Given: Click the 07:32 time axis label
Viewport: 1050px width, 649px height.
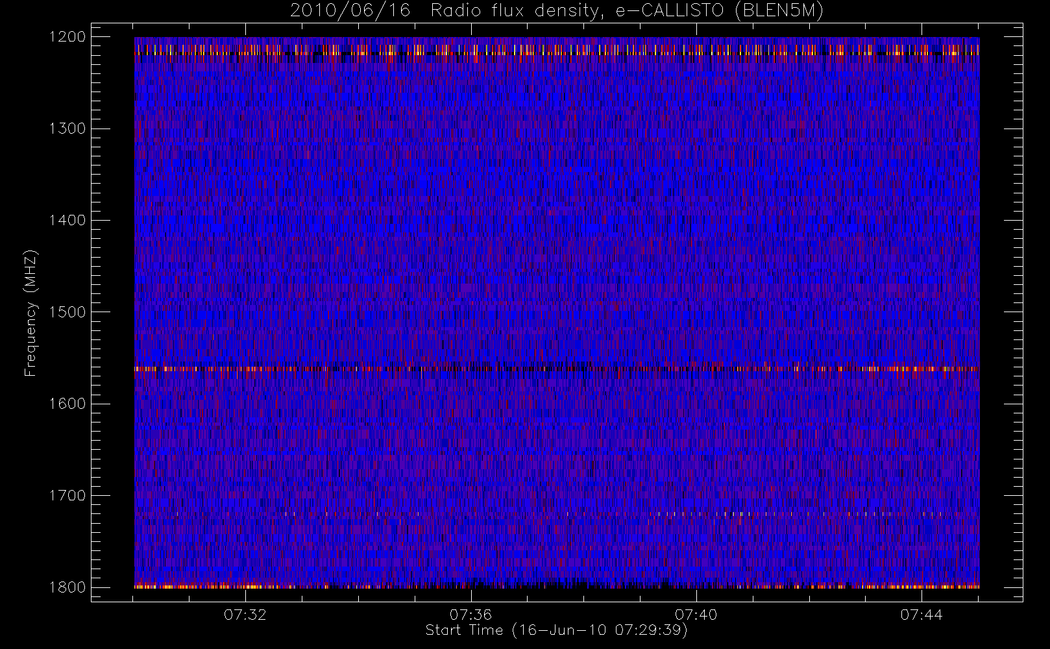Looking at the screenshot, I should tap(245, 615).
